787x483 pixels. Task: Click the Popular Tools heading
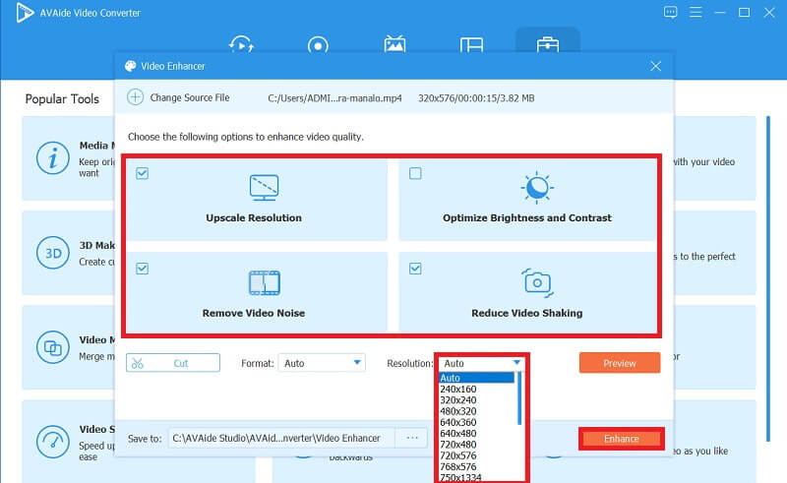click(62, 99)
